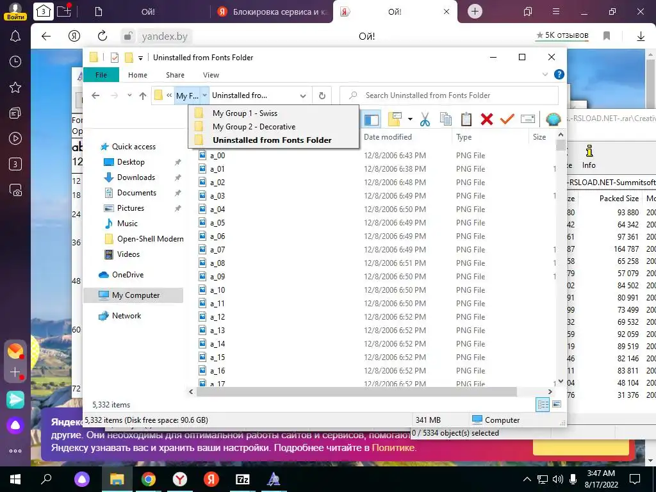Open the Home ribbon tab

(138, 75)
